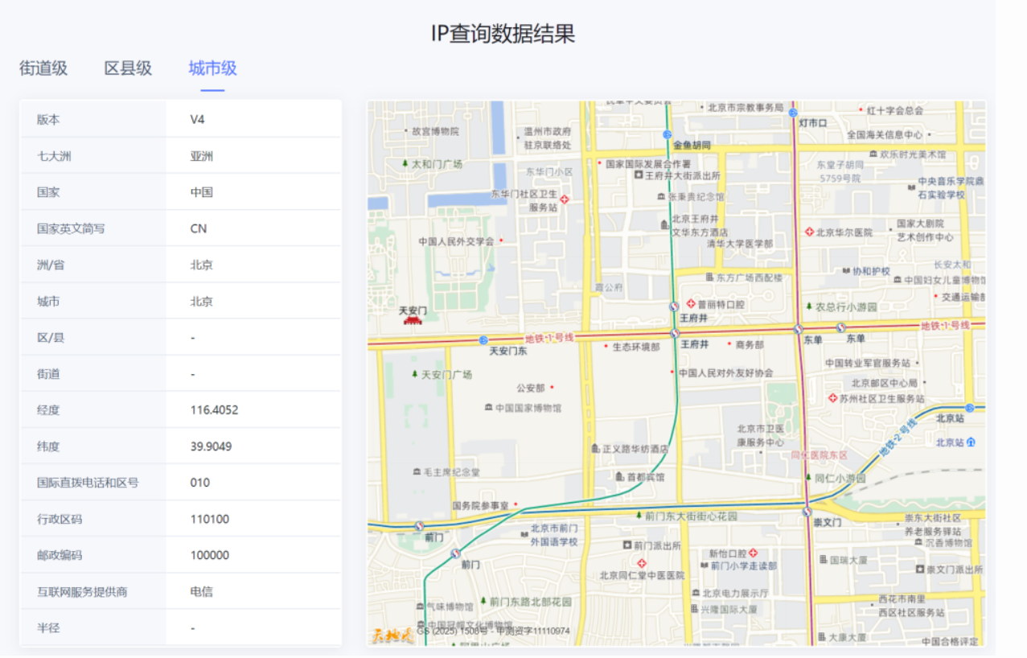Select the 城市级 tab
Screen dimensions: 1027x658
pos(212,68)
